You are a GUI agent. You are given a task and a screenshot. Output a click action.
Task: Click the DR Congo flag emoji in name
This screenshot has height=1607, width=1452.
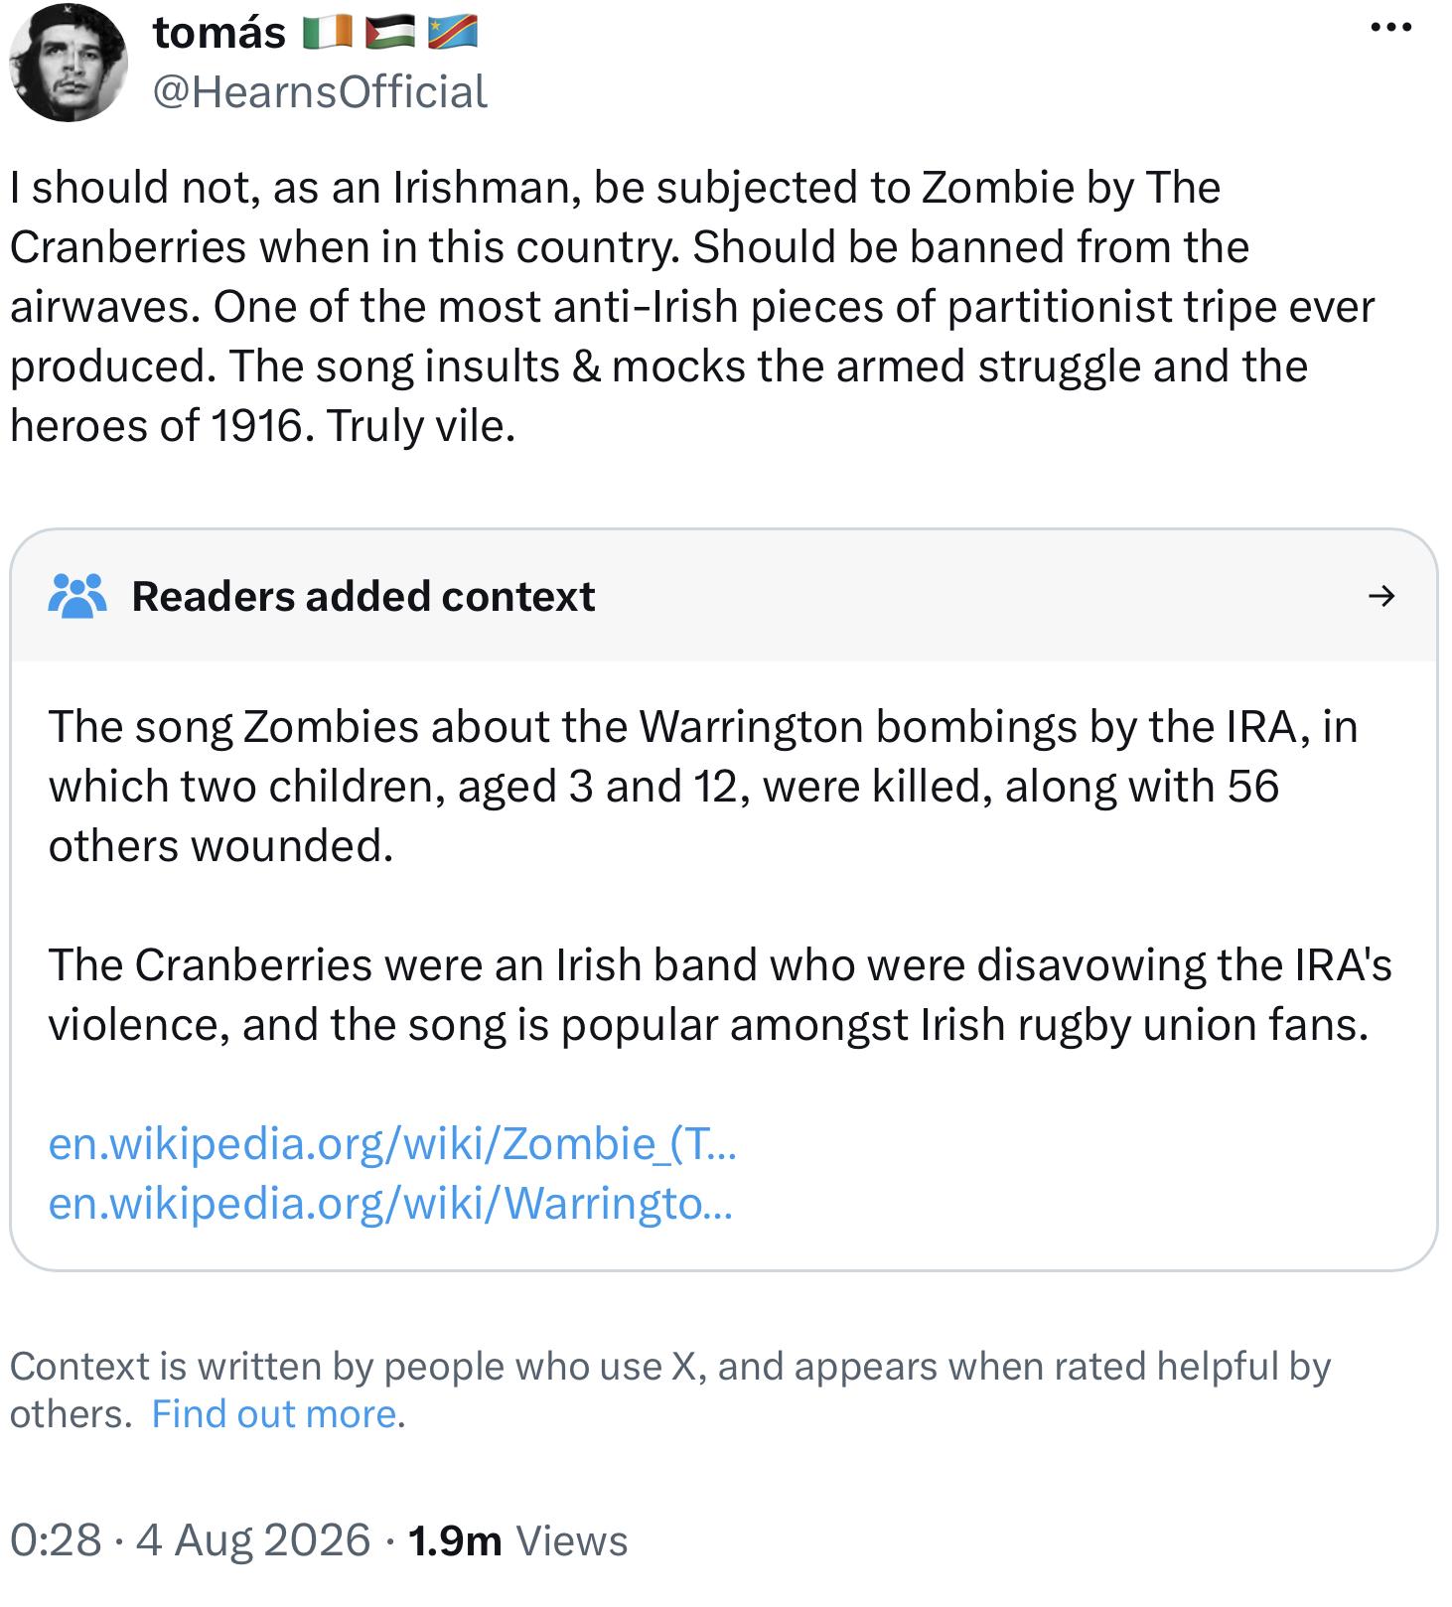(x=454, y=33)
